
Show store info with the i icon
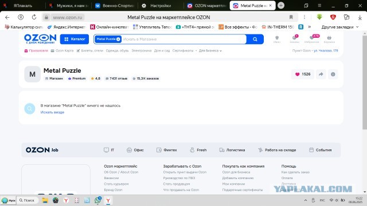pyautogui.click(x=333, y=74)
